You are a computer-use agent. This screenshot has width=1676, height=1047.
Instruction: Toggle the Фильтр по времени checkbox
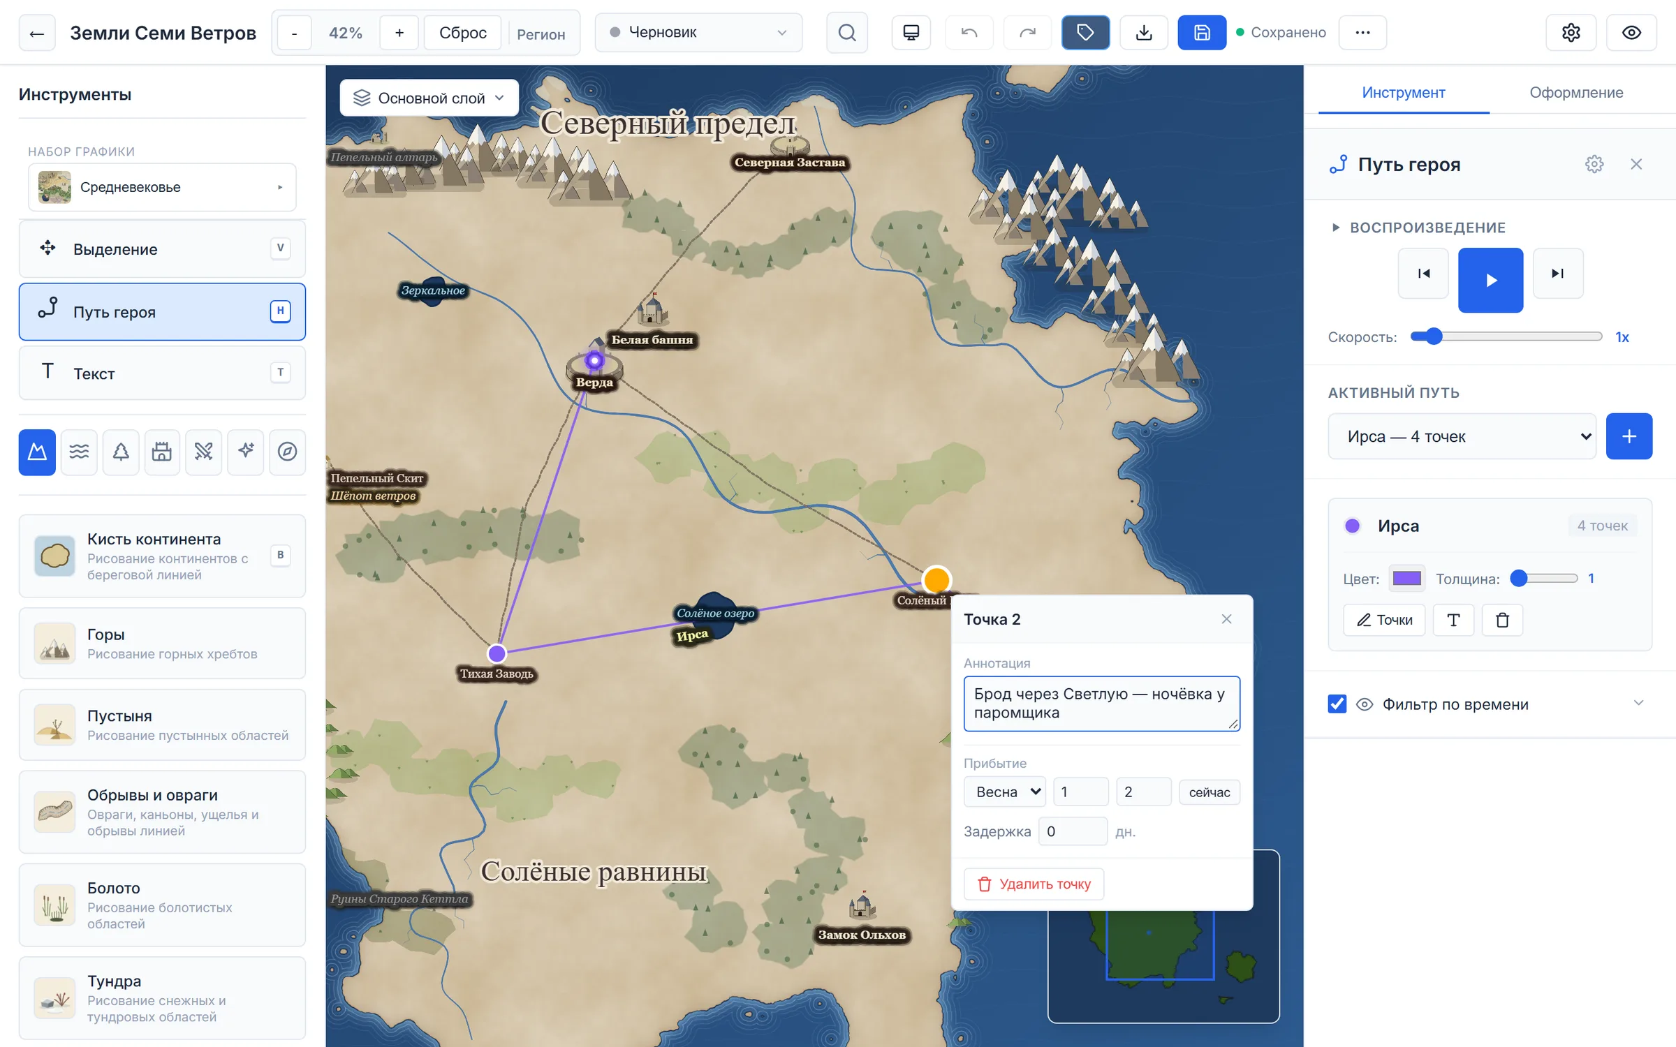coord(1337,704)
